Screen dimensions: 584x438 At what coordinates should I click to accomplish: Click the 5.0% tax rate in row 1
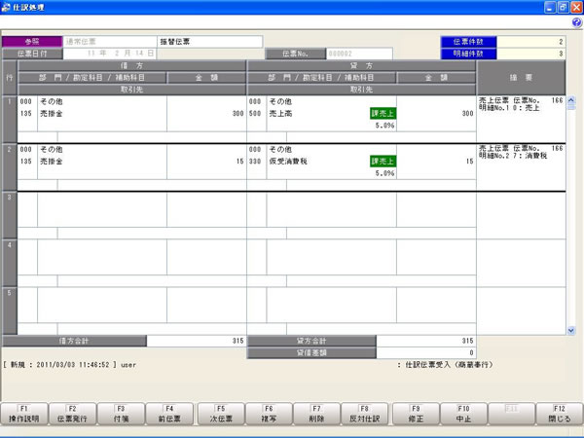[384, 126]
